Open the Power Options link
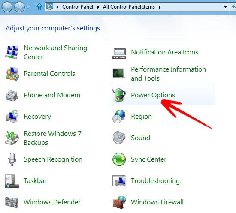Screen dimensions: 236x213 pyautogui.click(x=153, y=95)
